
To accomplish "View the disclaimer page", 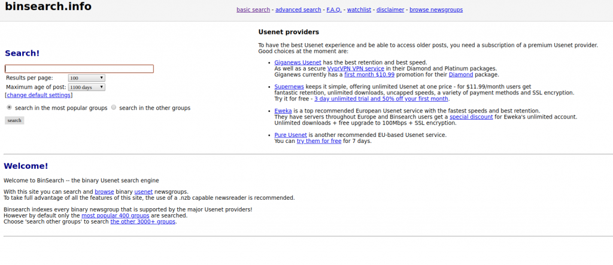I will click(x=390, y=10).
